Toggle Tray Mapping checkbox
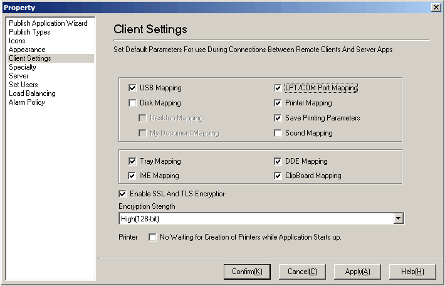Viewport: 445px width, 286px height. [132, 161]
